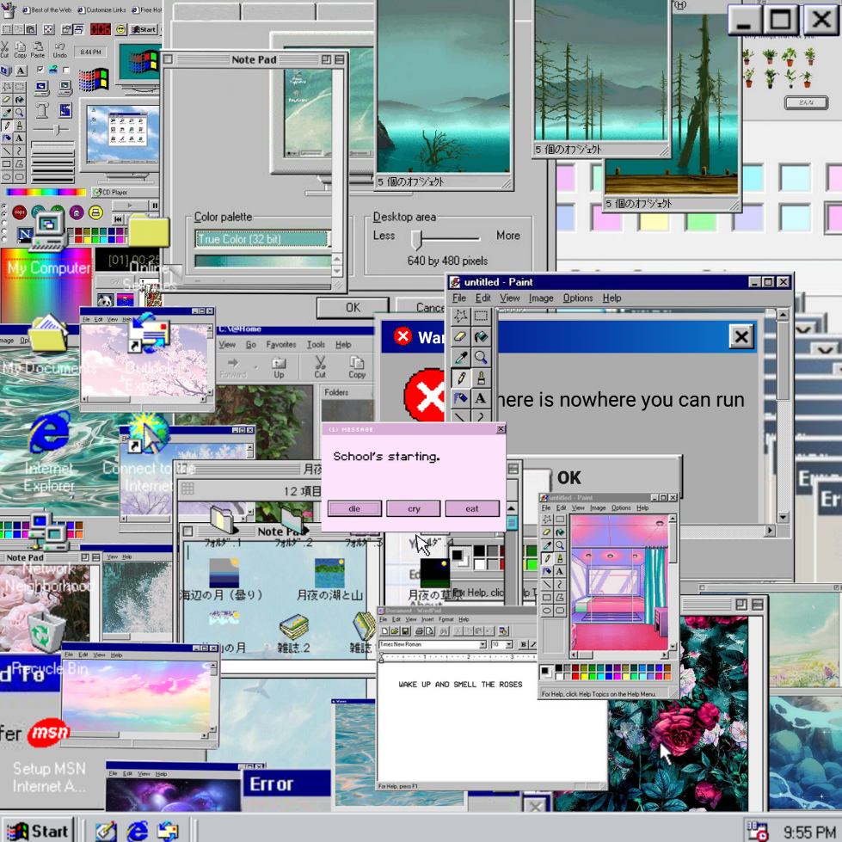Click OK in the Display Properties dialog

click(353, 308)
